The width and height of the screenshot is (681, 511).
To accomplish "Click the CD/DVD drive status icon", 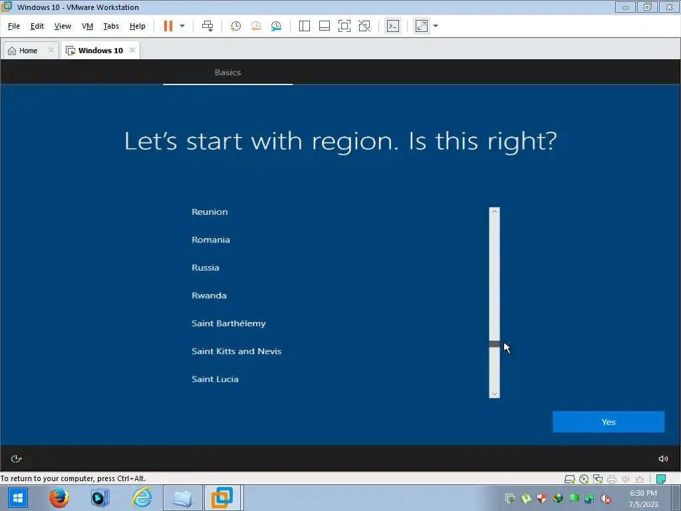I will [x=584, y=479].
